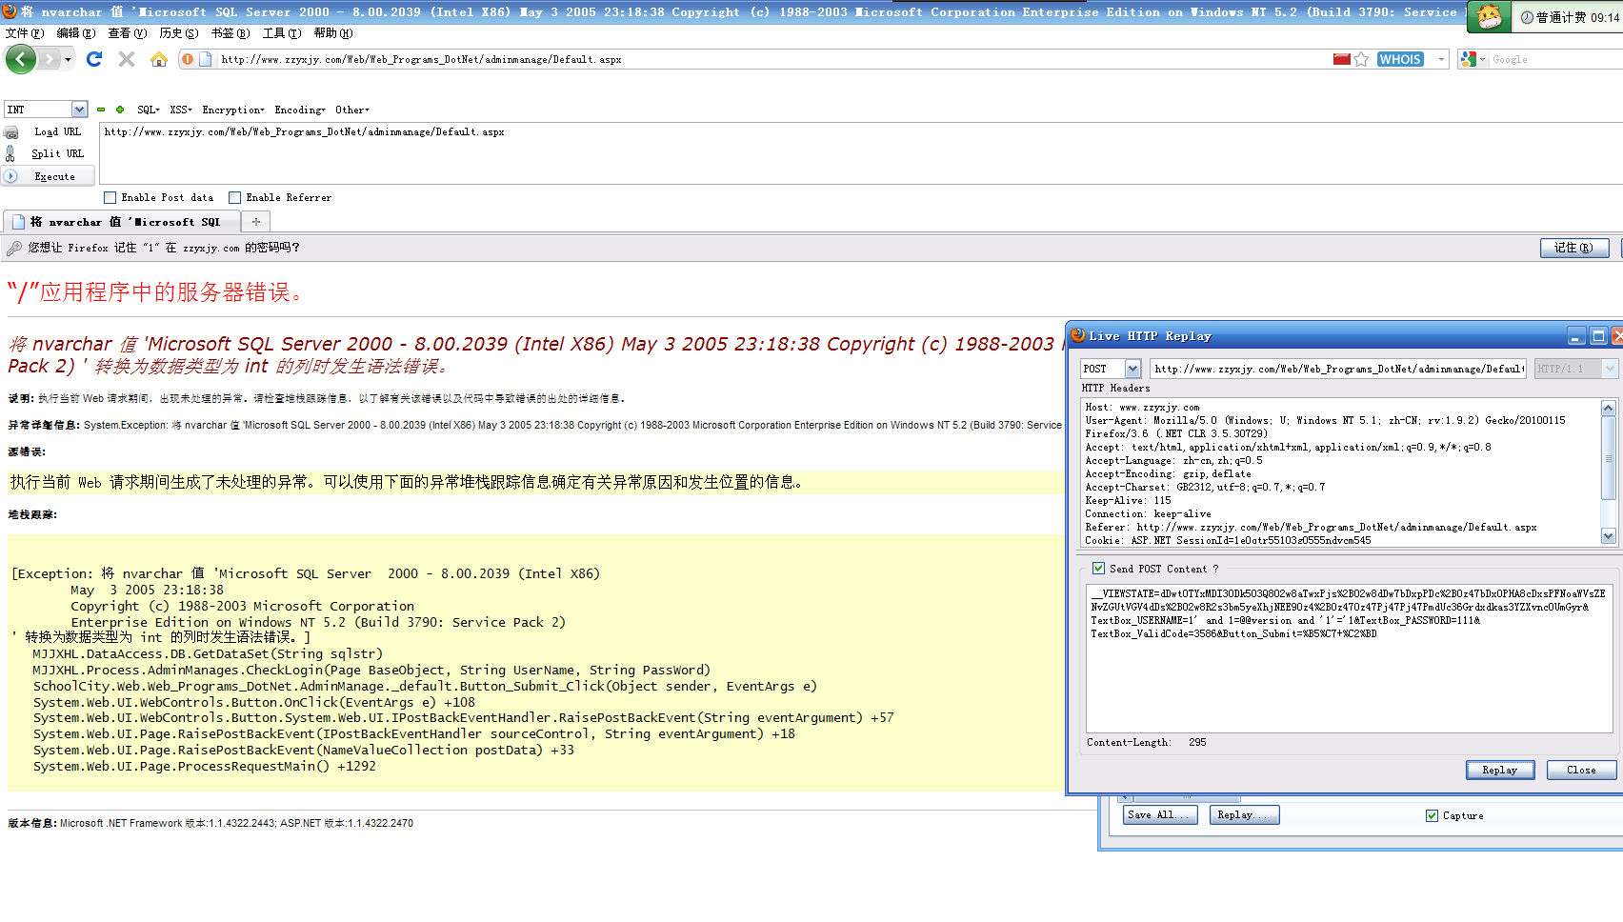Click the Load URL icon
1623x922 pixels.
tap(11, 132)
